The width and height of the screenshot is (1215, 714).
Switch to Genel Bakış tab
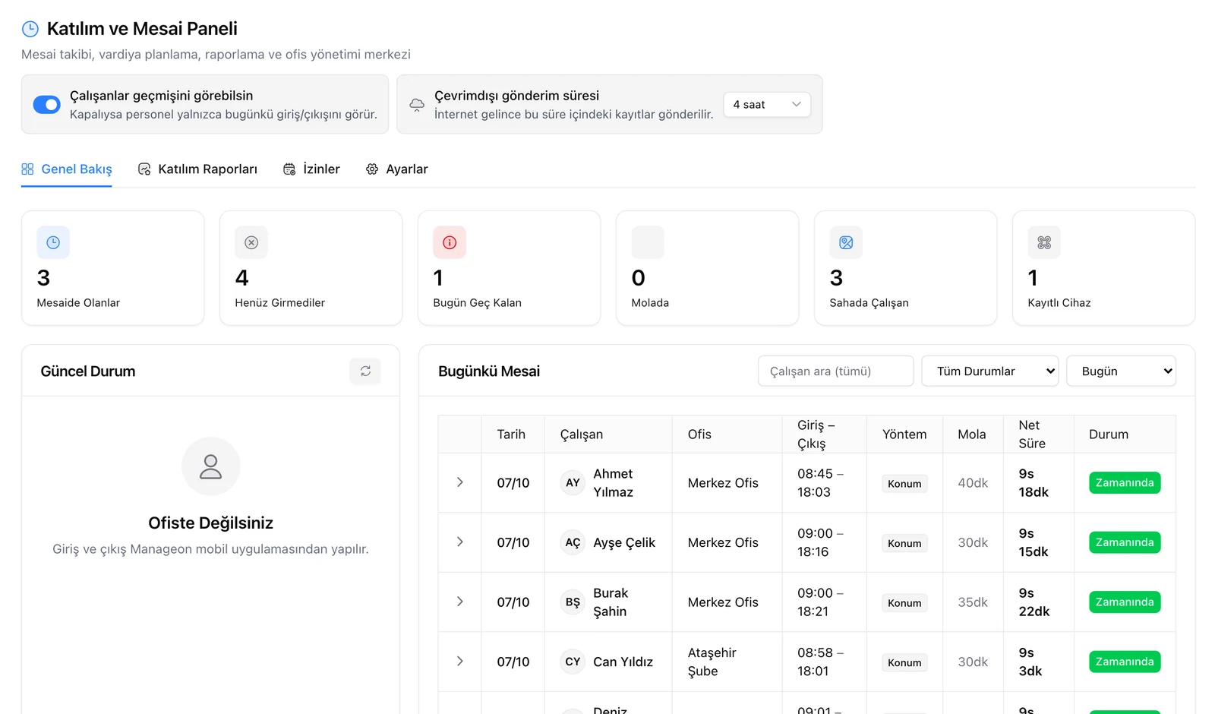pos(67,169)
